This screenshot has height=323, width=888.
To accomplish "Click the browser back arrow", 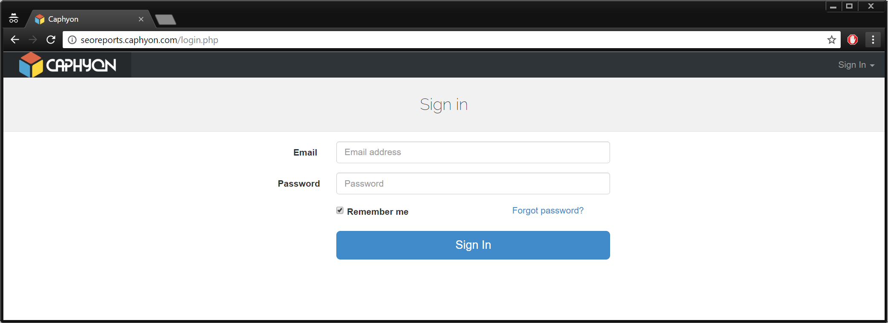I will pos(15,40).
